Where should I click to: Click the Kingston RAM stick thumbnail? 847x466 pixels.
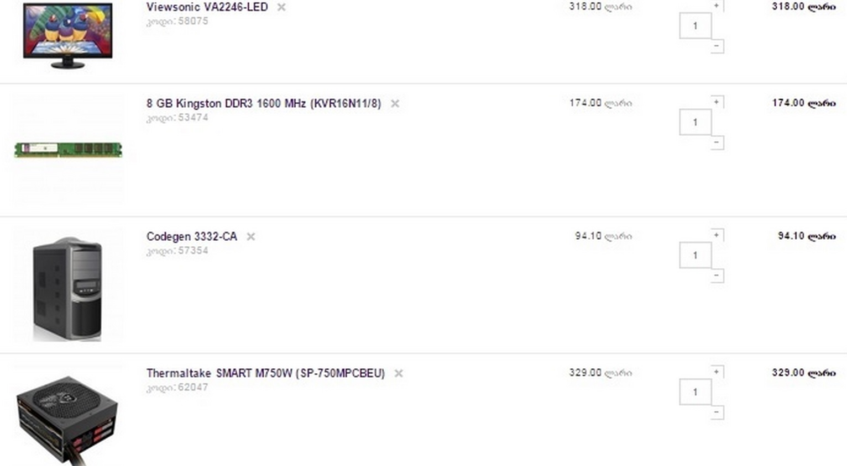tap(68, 150)
